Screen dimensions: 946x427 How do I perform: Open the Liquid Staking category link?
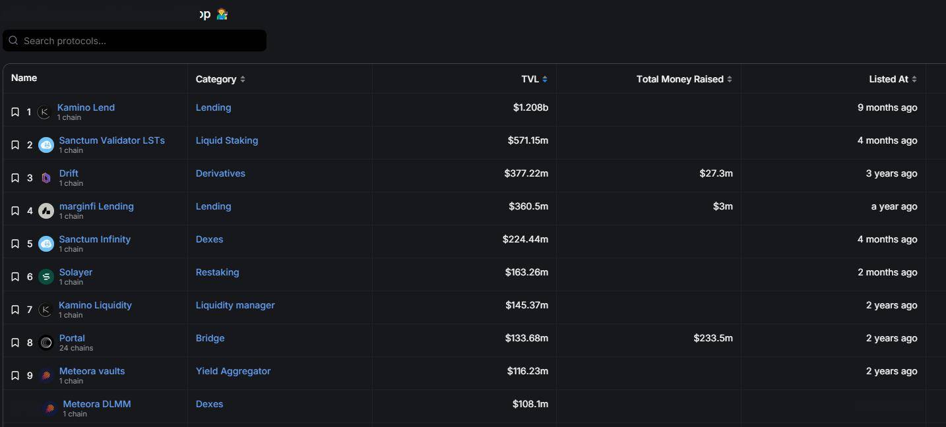[227, 140]
